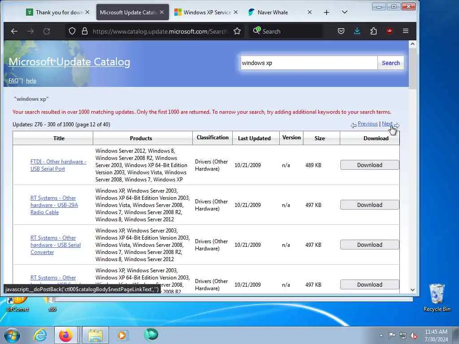This screenshot has width=459, height=344.
Task: Click the vertical scrollbar thumb
Action: pos(412,69)
